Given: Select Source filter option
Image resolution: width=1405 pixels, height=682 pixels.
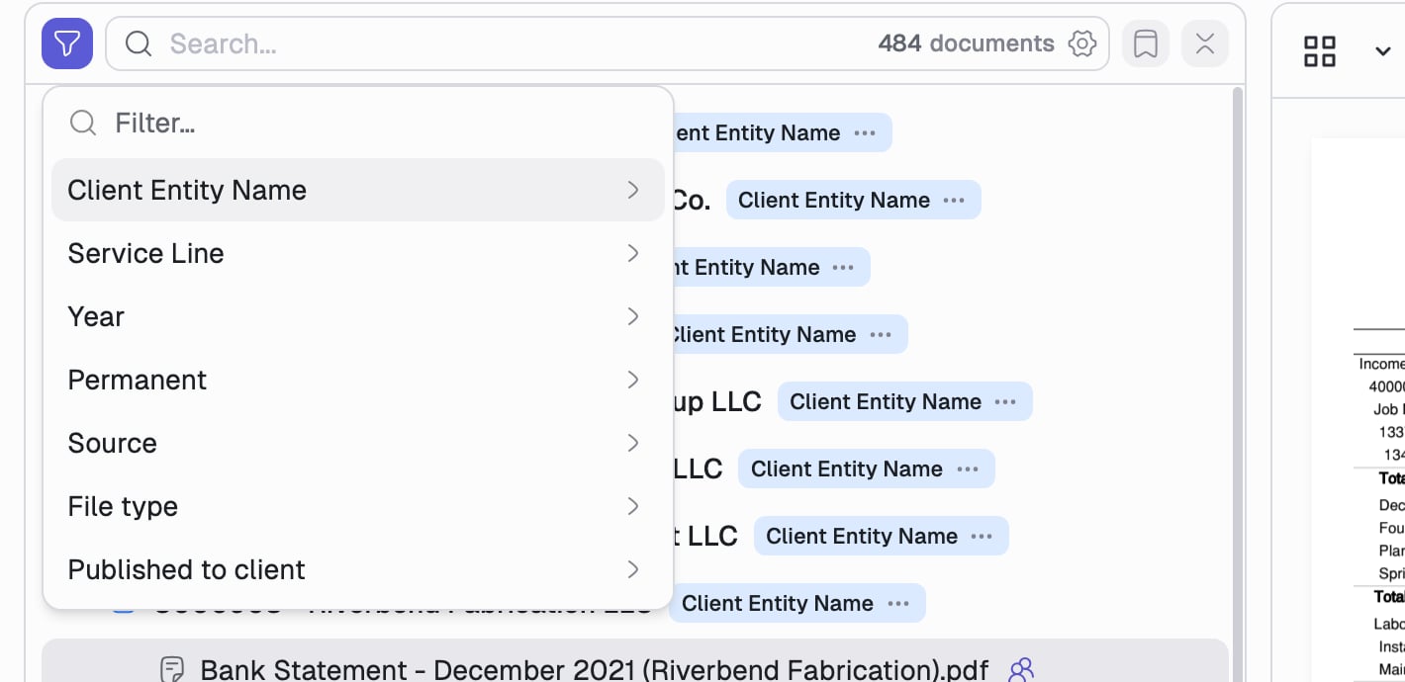Looking at the screenshot, I should tap(358, 443).
